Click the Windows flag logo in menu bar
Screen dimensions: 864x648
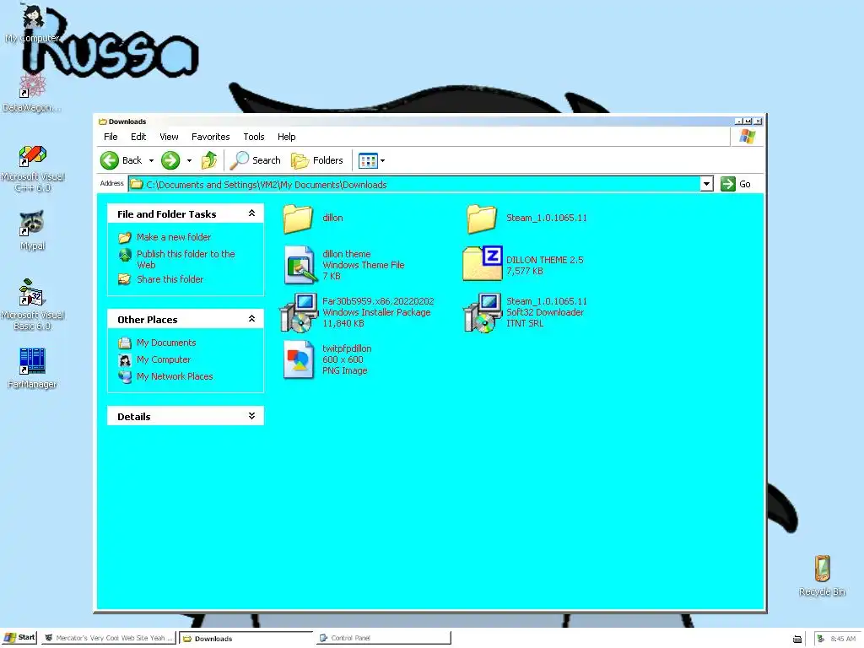748,137
